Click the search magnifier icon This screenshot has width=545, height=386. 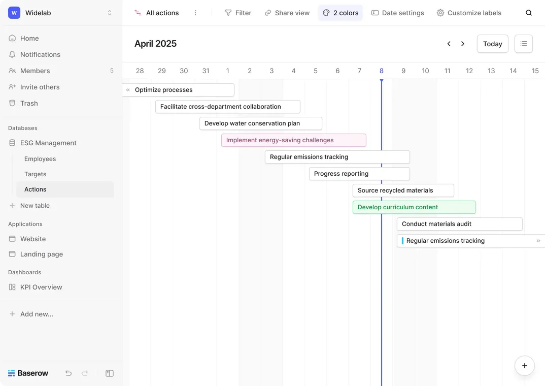pyautogui.click(x=529, y=13)
